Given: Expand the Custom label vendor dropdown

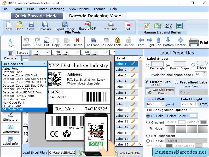Looking at the screenshot, I should 193,92.
